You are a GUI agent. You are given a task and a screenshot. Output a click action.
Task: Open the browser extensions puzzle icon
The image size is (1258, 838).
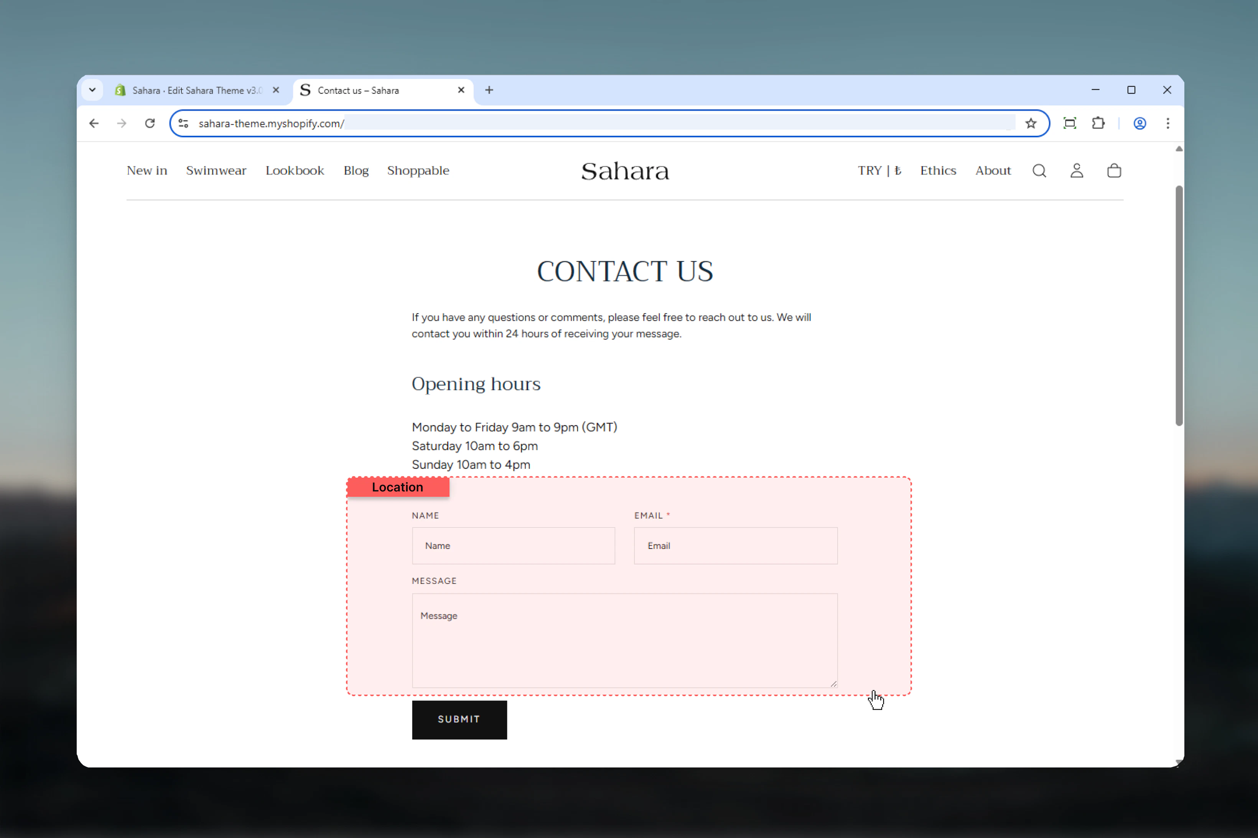pyautogui.click(x=1098, y=123)
